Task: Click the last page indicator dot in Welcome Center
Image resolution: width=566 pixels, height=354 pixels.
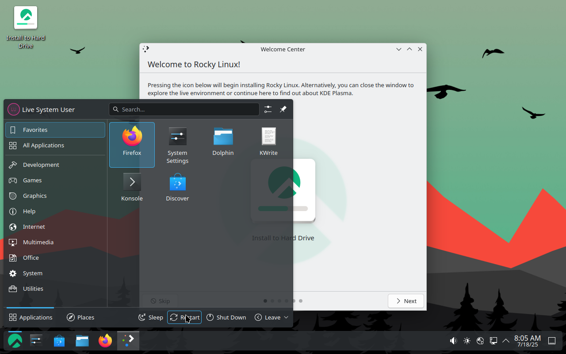Action: coord(301,301)
